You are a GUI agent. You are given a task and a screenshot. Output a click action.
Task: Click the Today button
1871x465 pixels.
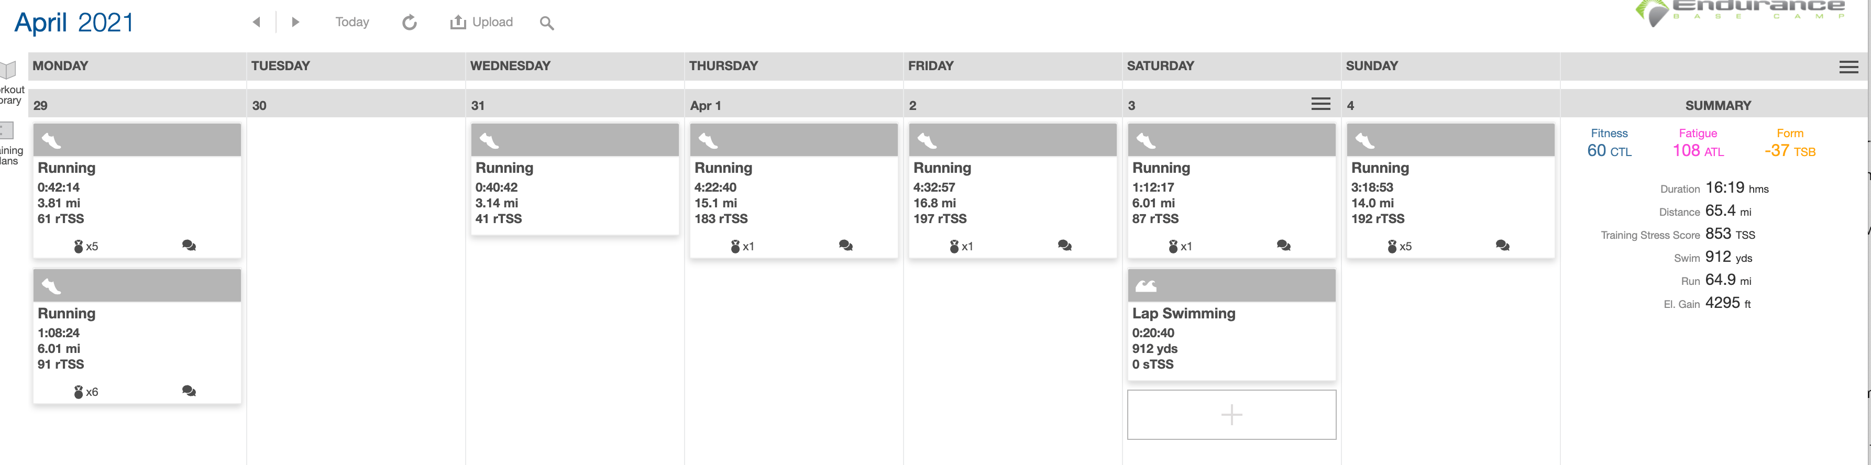353,23
